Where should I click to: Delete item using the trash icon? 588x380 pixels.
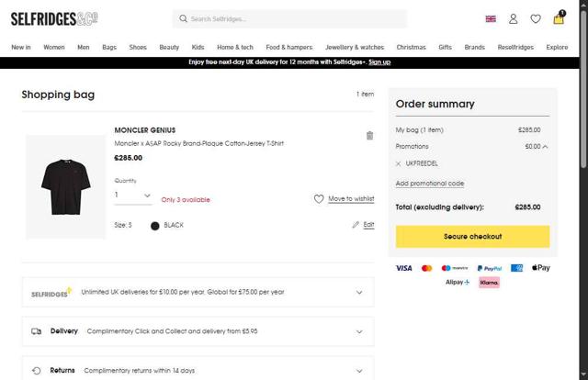[x=369, y=135]
